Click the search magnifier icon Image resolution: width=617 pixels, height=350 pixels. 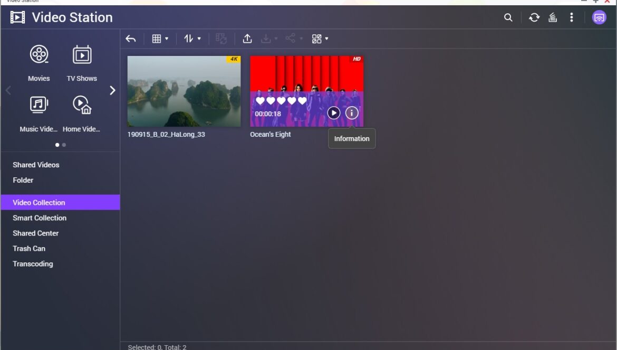(508, 17)
